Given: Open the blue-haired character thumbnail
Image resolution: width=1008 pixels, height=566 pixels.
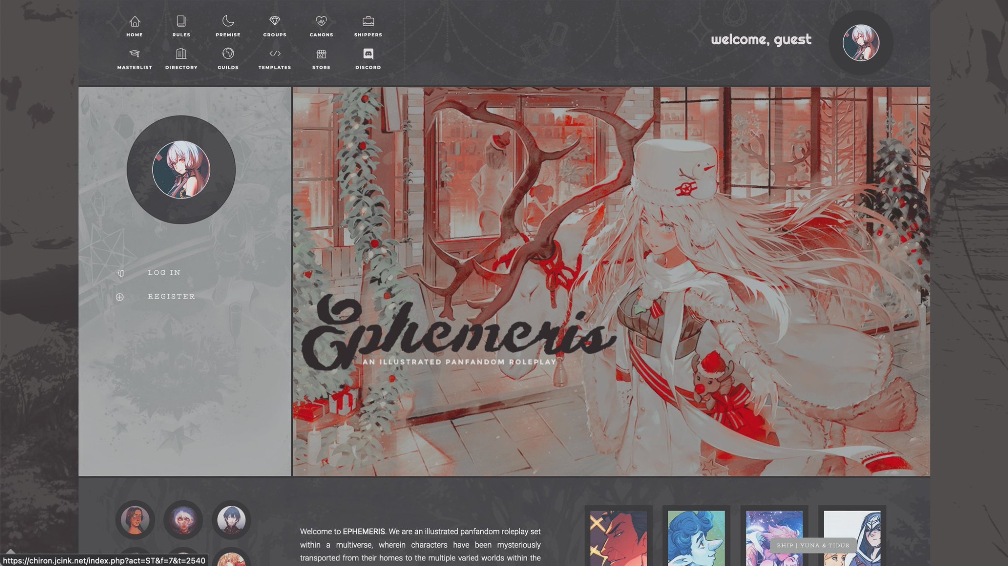Looking at the screenshot, I should click(x=696, y=537).
